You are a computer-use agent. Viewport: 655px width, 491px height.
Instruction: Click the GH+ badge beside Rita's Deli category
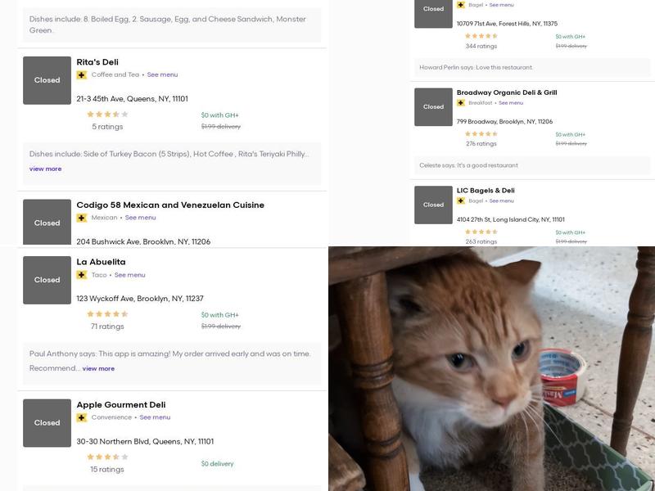click(82, 74)
